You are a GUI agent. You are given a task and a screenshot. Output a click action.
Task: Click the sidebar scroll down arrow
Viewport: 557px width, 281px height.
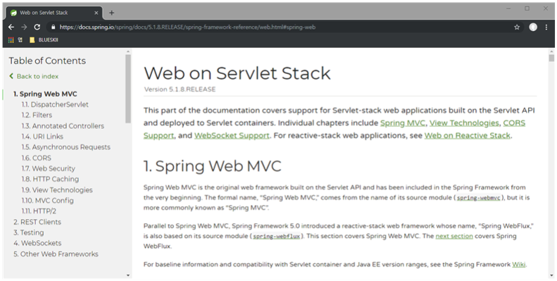click(x=128, y=275)
